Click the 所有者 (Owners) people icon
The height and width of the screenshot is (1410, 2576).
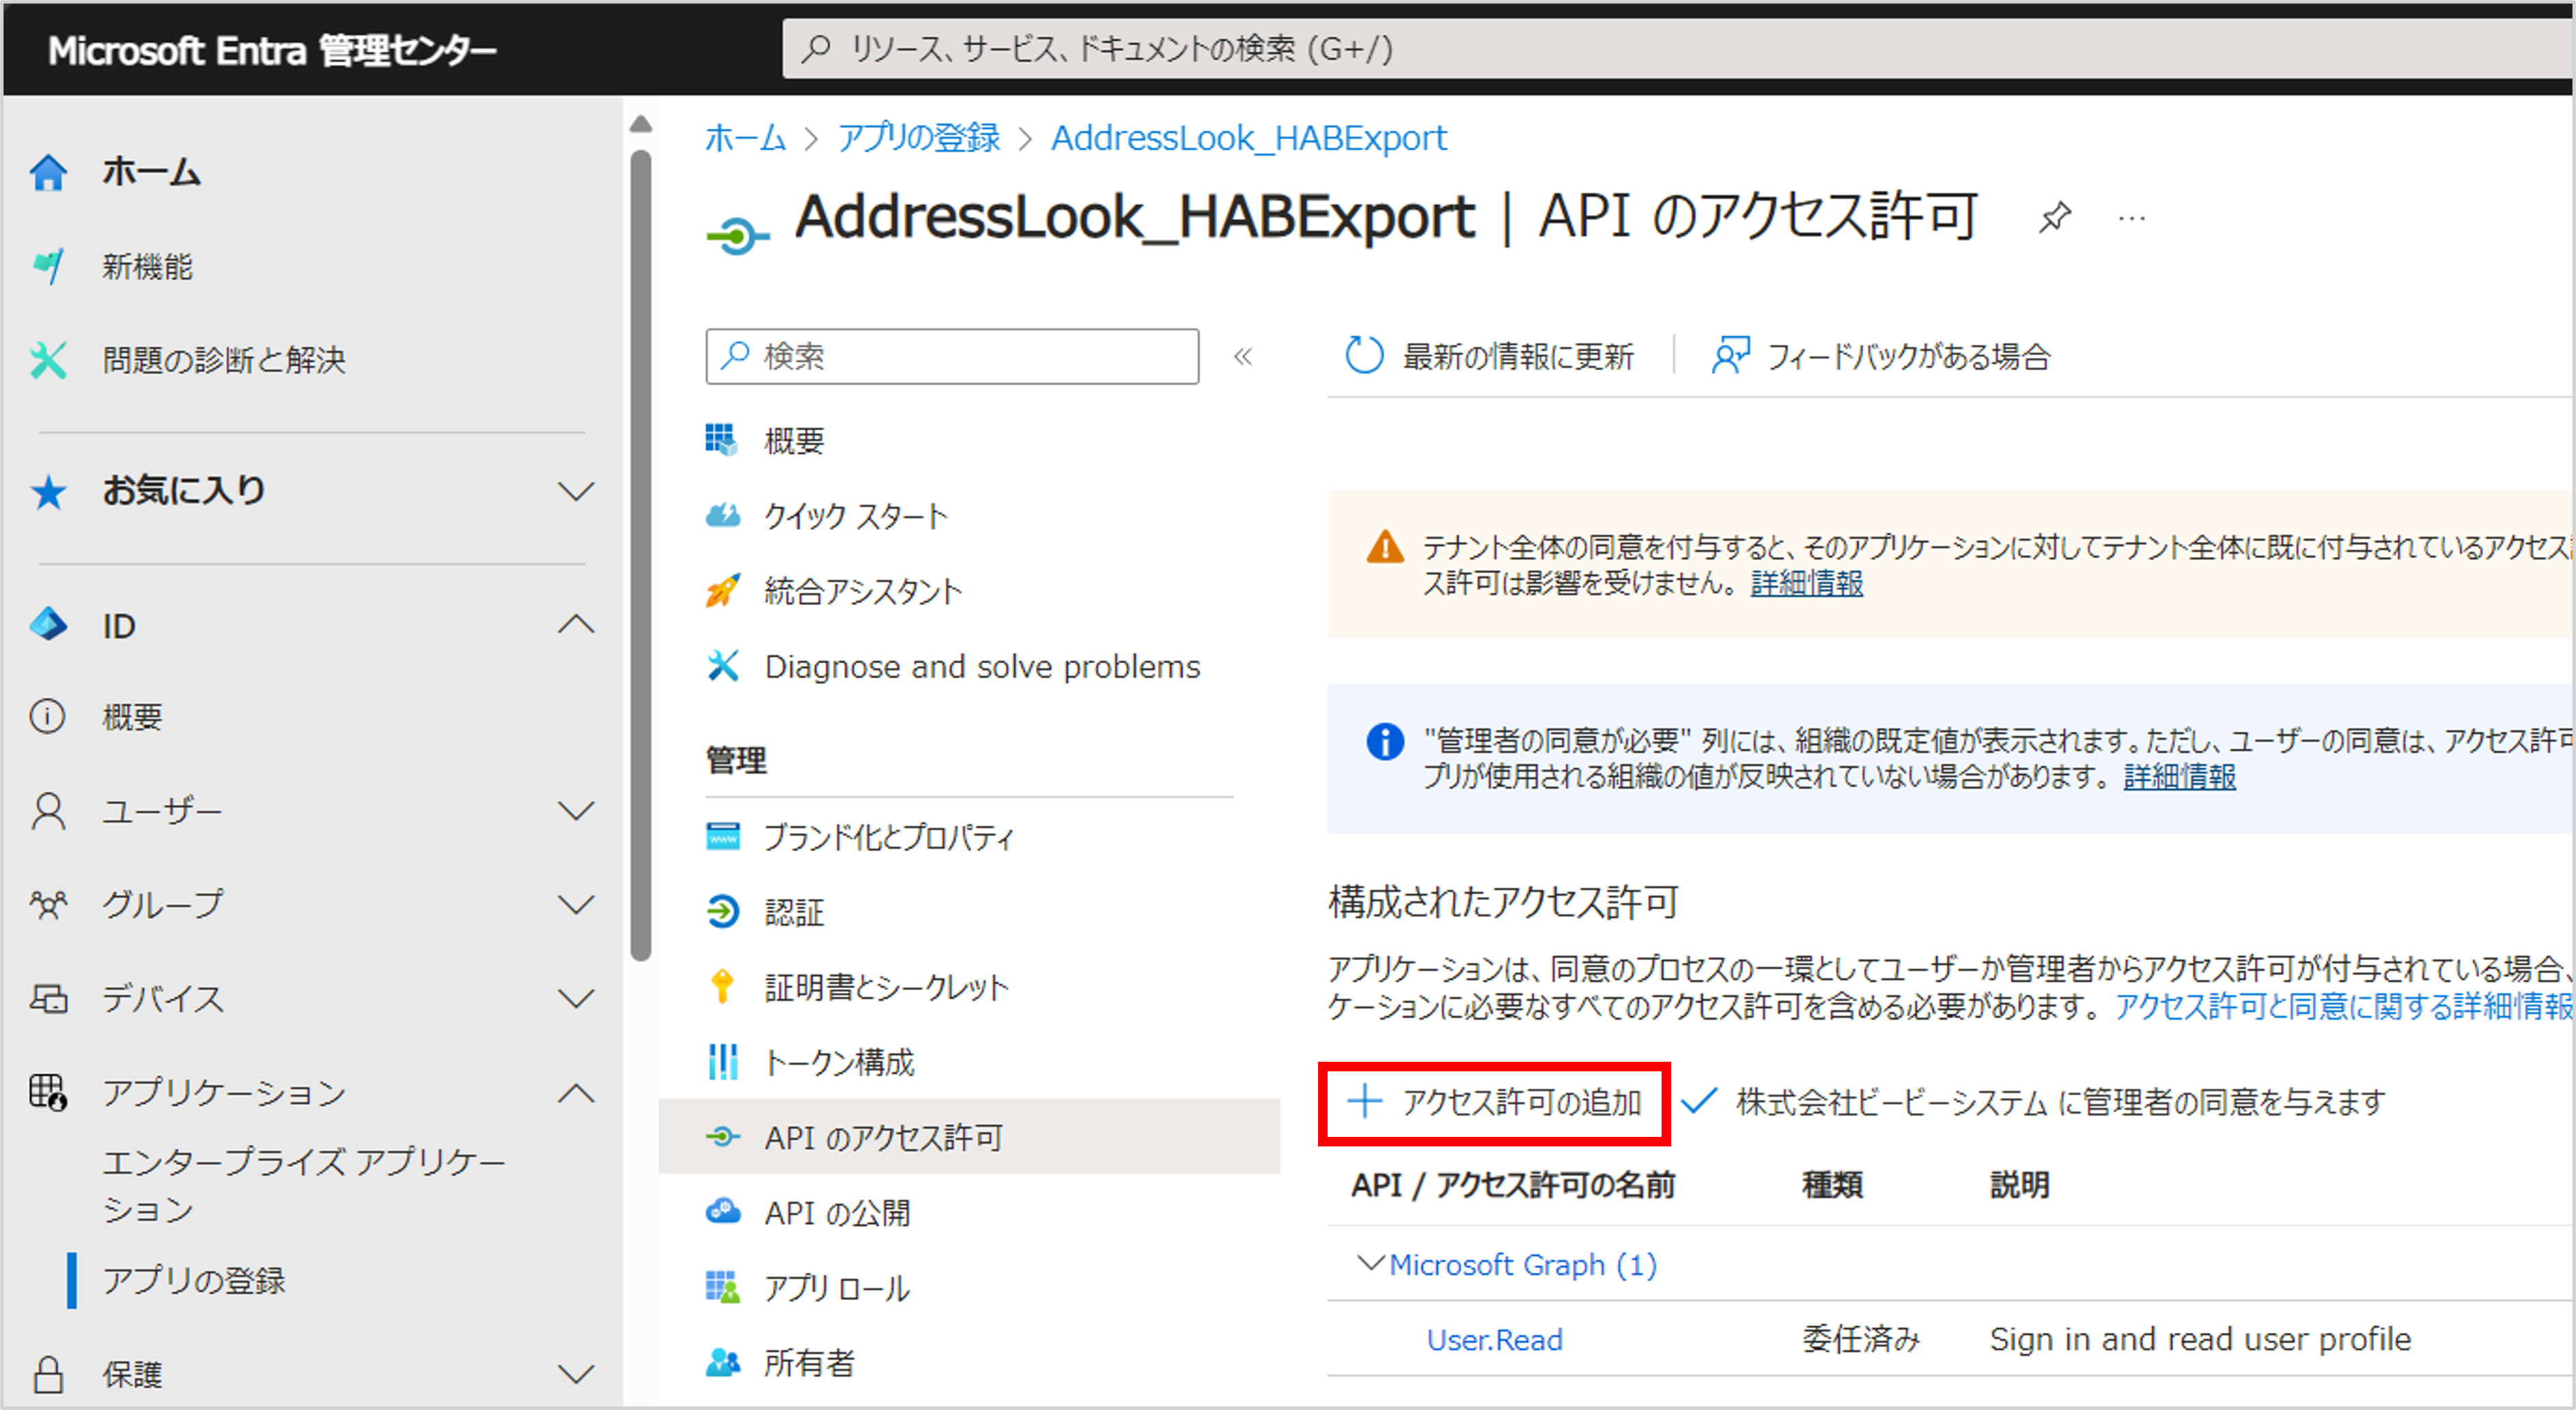pos(724,1362)
